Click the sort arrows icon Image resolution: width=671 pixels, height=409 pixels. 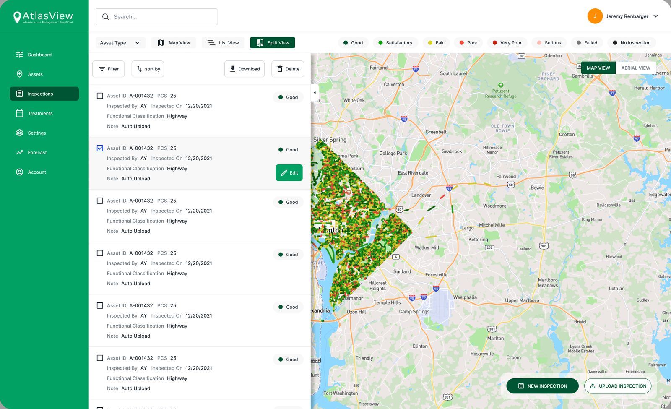pos(139,69)
